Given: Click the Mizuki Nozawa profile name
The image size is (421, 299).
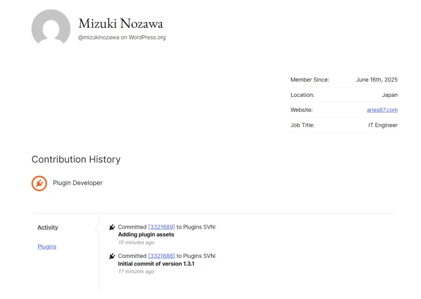Looking at the screenshot, I should [120, 24].
